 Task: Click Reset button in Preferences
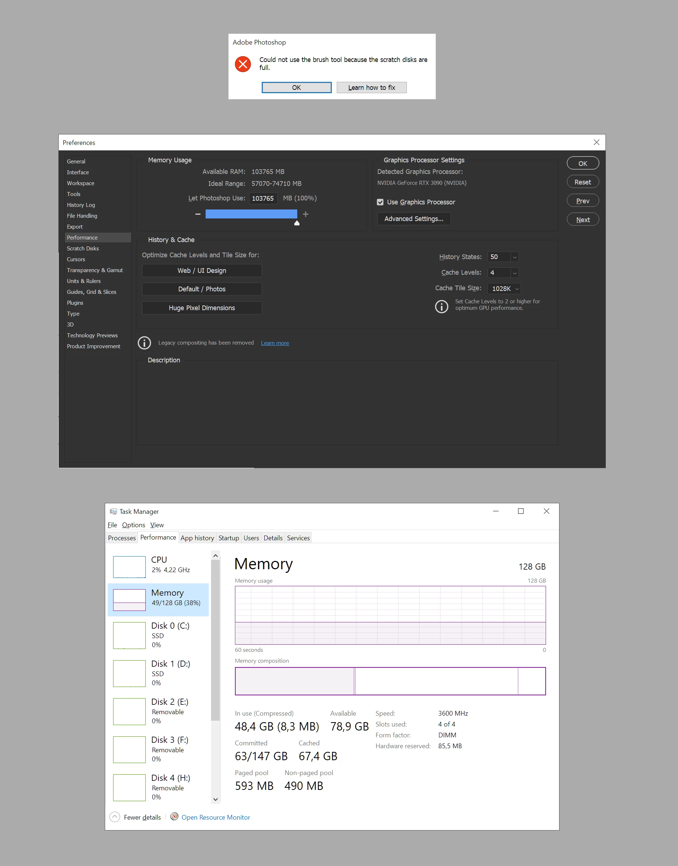pyautogui.click(x=582, y=182)
